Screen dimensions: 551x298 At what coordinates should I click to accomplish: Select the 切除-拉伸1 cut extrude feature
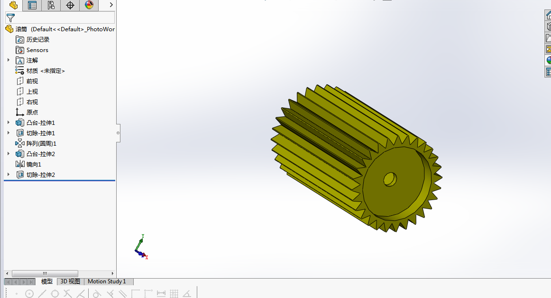pyautogui.click(x=36, y=133)
